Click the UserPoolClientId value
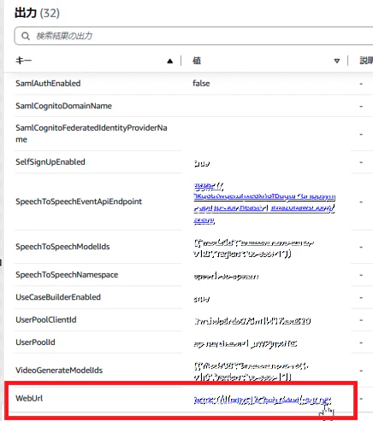 pos(252,321)
